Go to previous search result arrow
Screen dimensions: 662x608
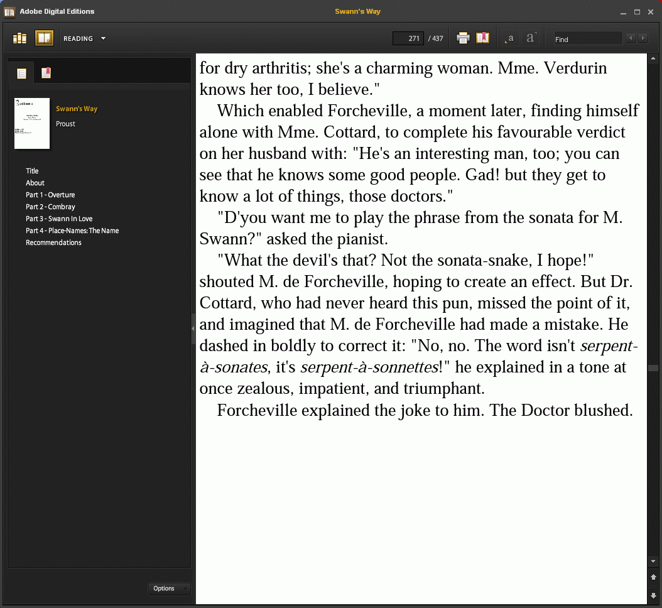[x=631, y=38]
